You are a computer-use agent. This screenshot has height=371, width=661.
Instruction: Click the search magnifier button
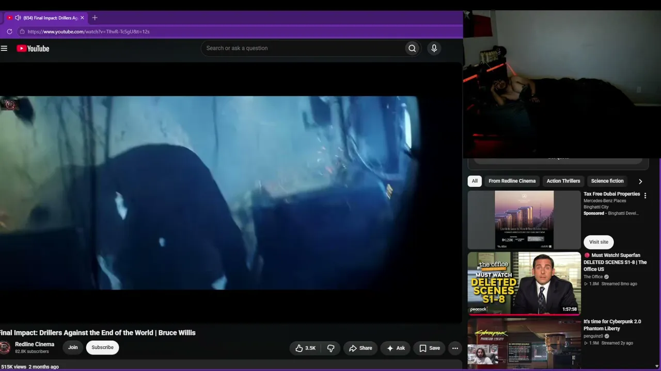(412, 48)
